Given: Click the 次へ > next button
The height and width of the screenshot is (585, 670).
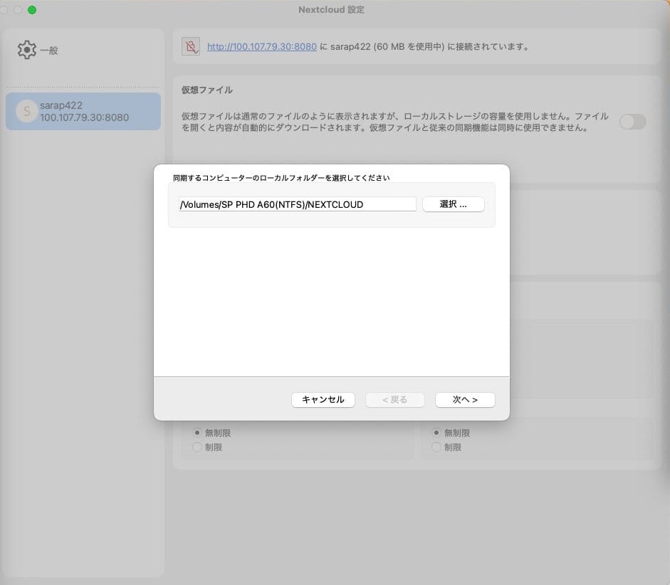Looking at the screenshot, I should 465,400.
